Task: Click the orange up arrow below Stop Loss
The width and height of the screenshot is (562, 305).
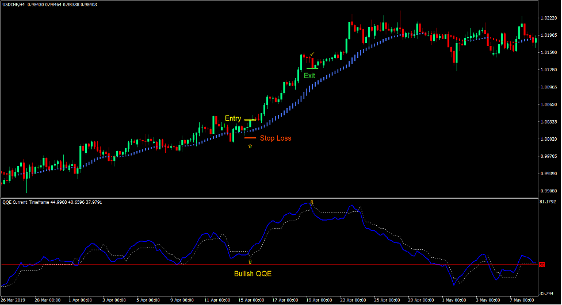Action: (250, 147)
